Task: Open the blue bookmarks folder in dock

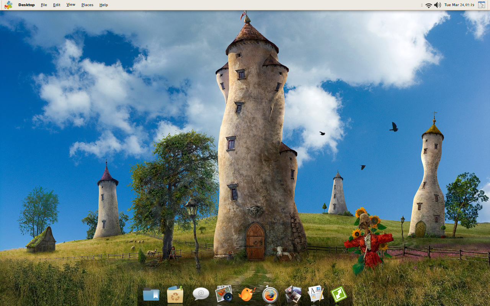Action: [x=151, y=295]
